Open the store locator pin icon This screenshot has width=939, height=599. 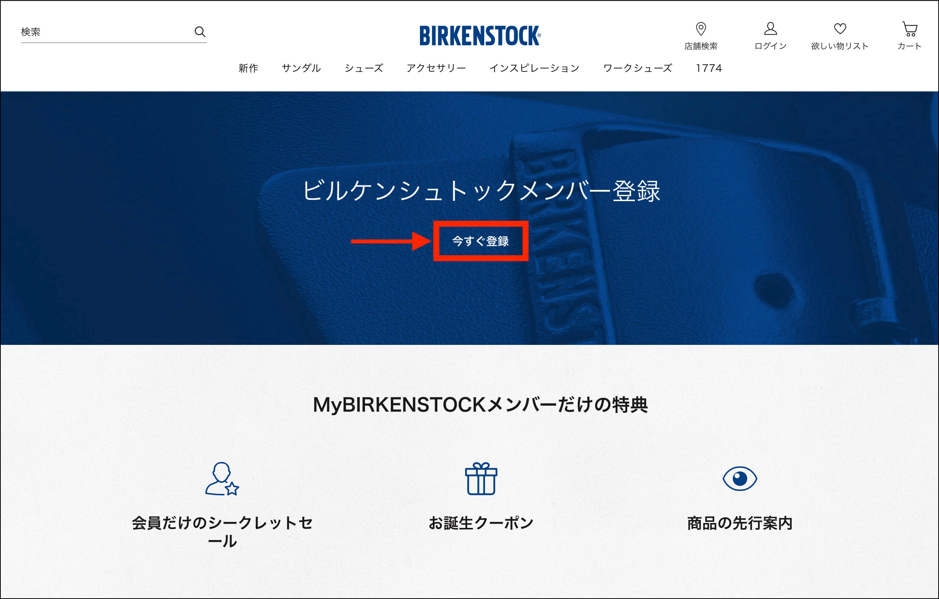(x=701, y=29)
